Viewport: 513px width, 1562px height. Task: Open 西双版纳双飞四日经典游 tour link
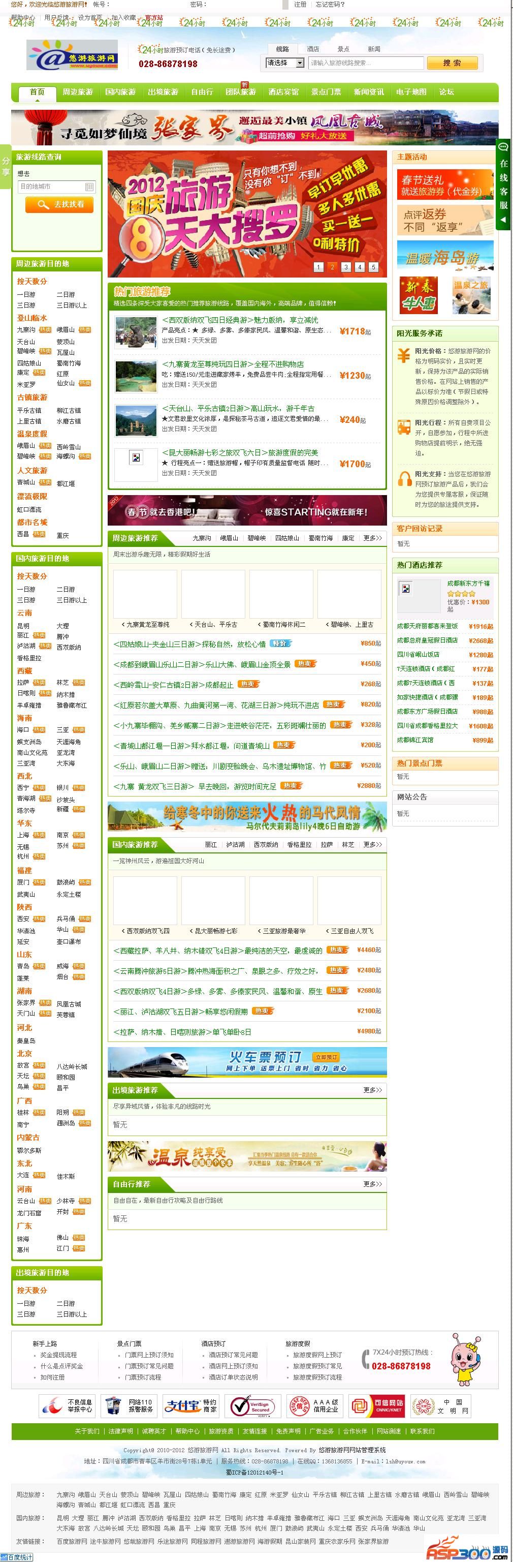coord(240,320)
